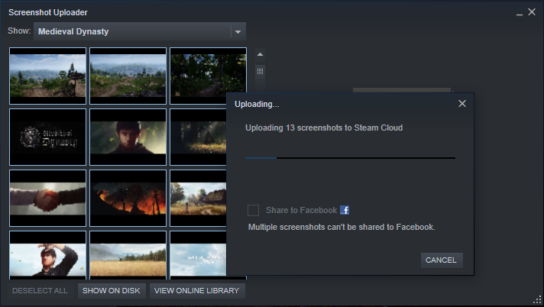Open VIEW ONLINE LIBRARY
This screenshot has width=544, height=307.
pyautogui.click(x=196, y=291)
